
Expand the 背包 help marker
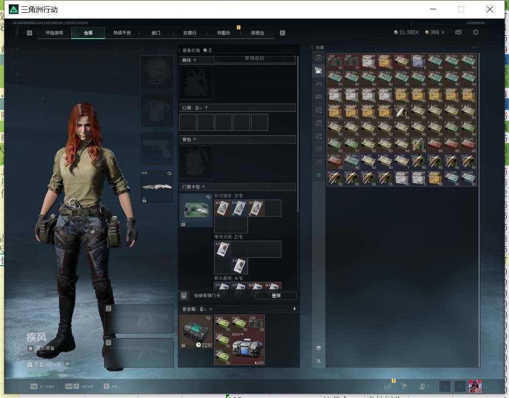(x=194, y=139)
